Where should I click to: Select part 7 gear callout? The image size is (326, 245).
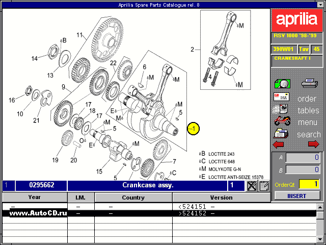point(174,161)
